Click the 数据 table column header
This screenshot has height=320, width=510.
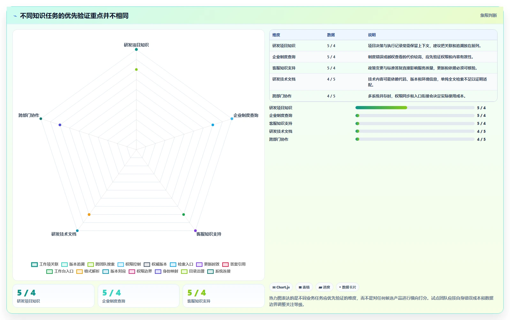pos(331,35)
